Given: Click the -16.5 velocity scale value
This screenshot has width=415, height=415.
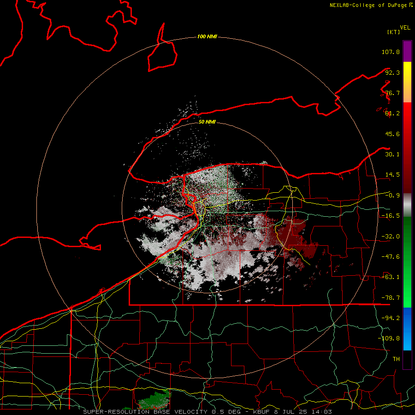Looking at the screenshot, I should click(391, 216).
